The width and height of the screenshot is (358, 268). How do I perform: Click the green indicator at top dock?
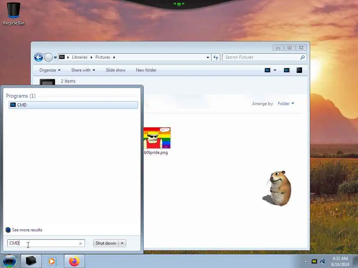(x=179, y=4)
